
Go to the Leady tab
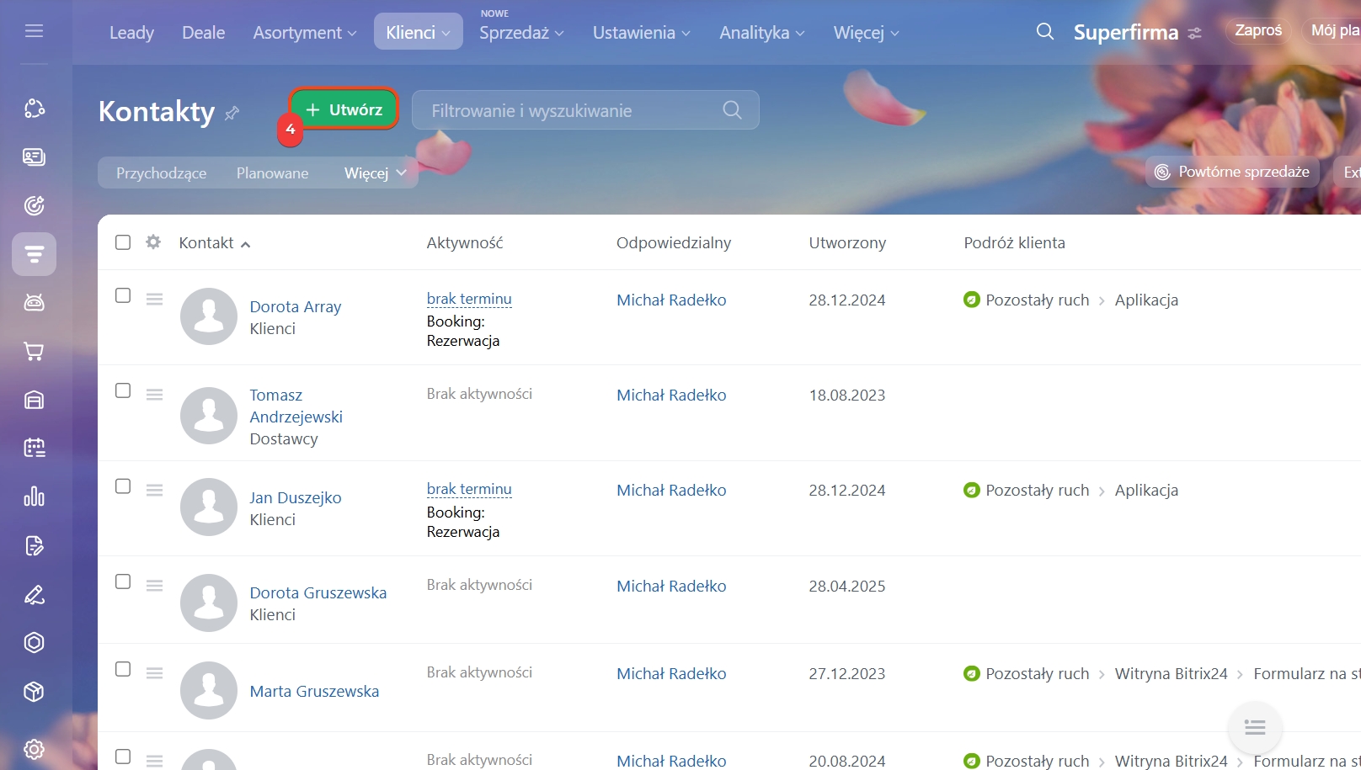[131, 33]
